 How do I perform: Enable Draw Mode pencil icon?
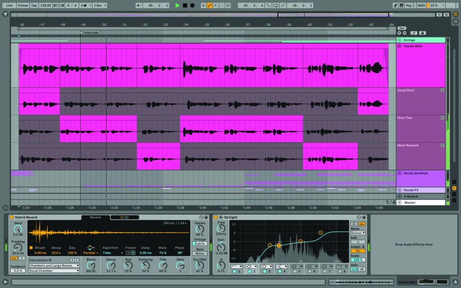pyautogui.click(x=395, y=5)
